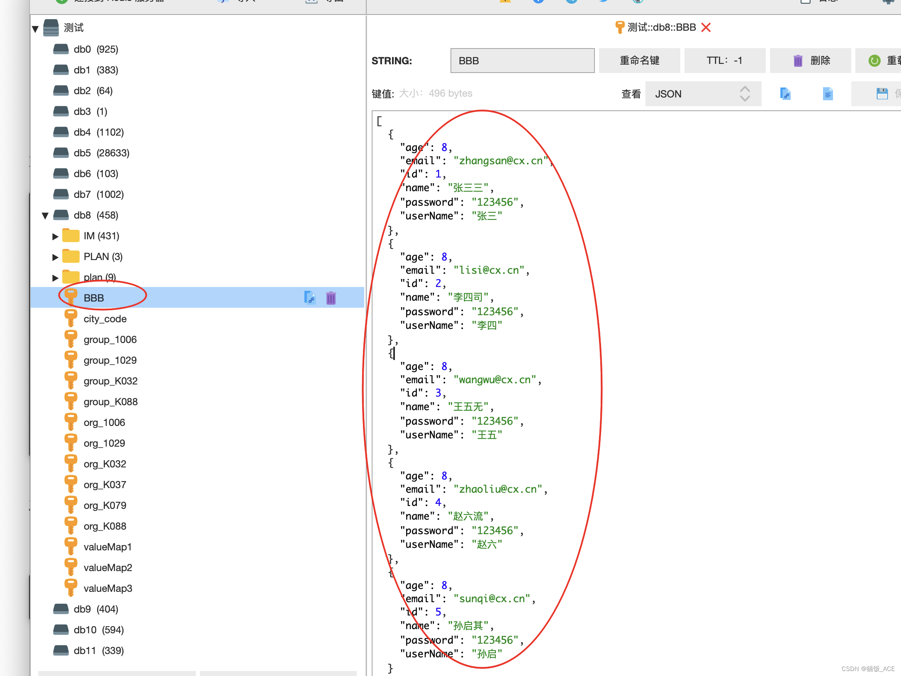Select db2 (64) database

(x=93, y=91)
